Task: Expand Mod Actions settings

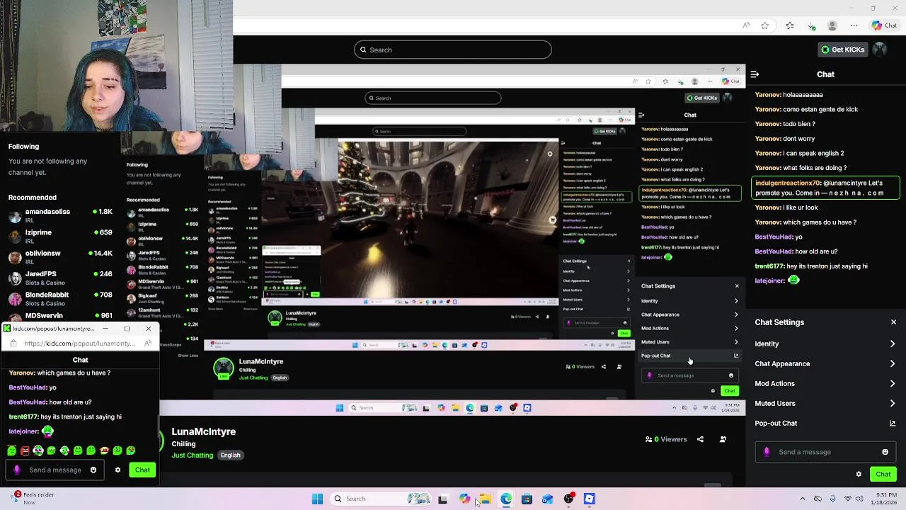Action: coord(825,383)
